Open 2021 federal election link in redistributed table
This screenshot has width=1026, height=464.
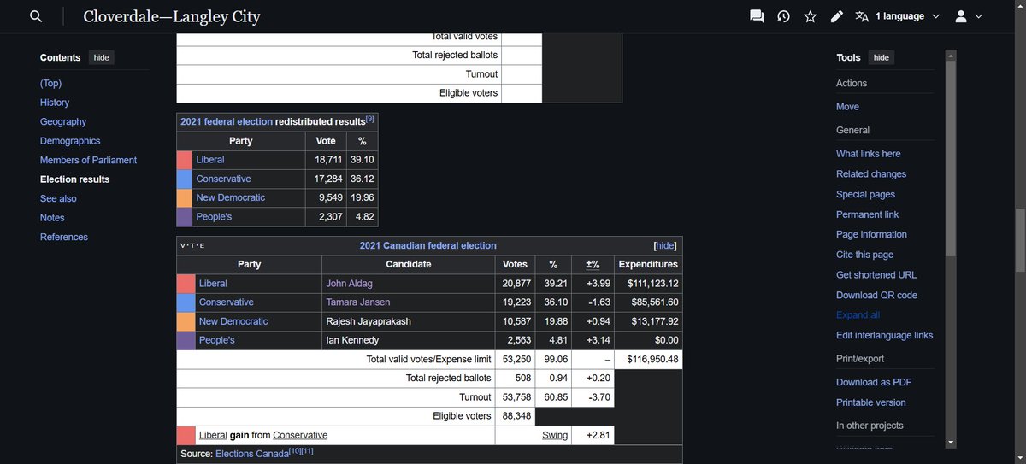[x=226, y=122]
